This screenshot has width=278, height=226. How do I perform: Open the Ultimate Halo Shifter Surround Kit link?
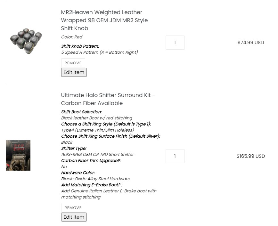coord(108,99)
